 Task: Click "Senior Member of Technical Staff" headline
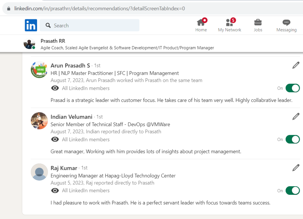110,124
